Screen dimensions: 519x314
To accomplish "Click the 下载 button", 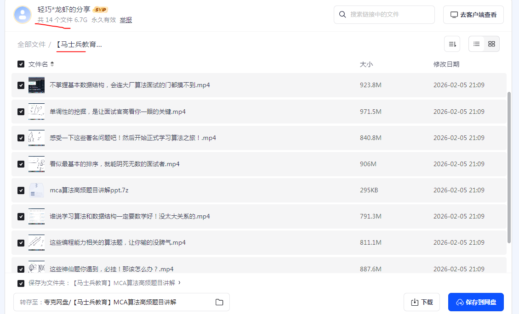I will pos(422,302).
